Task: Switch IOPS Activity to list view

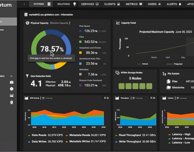Action: pyautogui.click(x=108, y=98)
